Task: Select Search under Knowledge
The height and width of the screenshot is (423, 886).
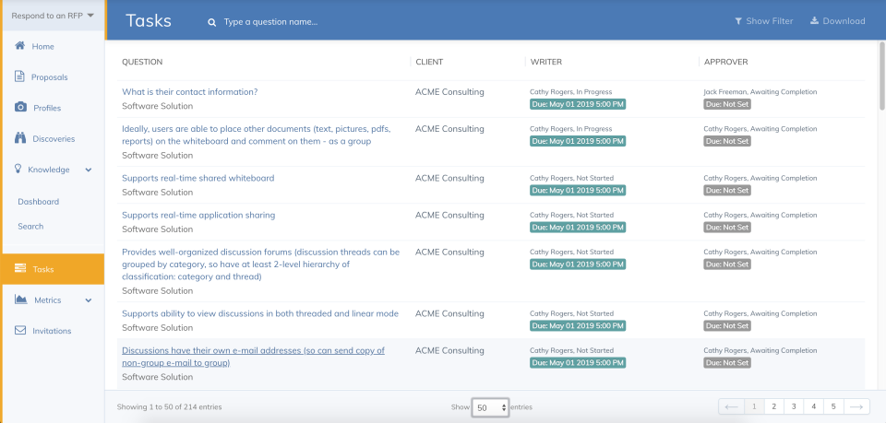Action: [x=30, y=226]
